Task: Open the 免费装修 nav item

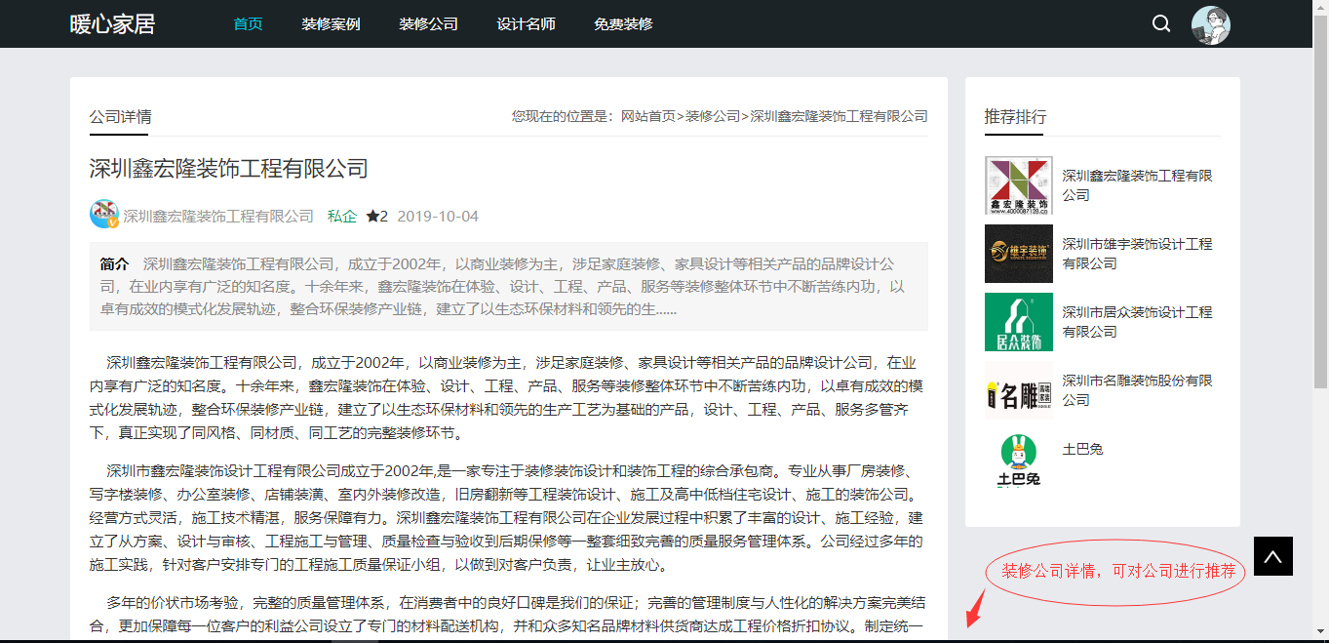Action: point(624,23)
